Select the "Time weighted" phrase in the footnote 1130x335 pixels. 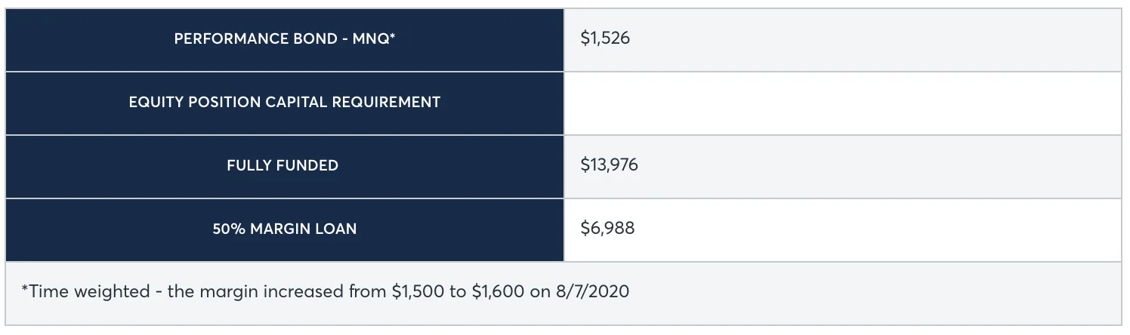coord(85,292)
